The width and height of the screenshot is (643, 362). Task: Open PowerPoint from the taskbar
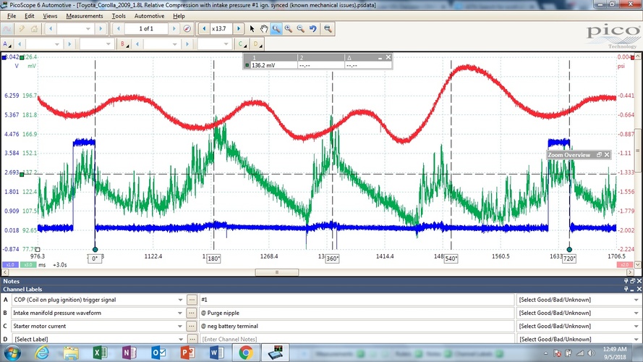pyautogui.click(x=187, y=353)
